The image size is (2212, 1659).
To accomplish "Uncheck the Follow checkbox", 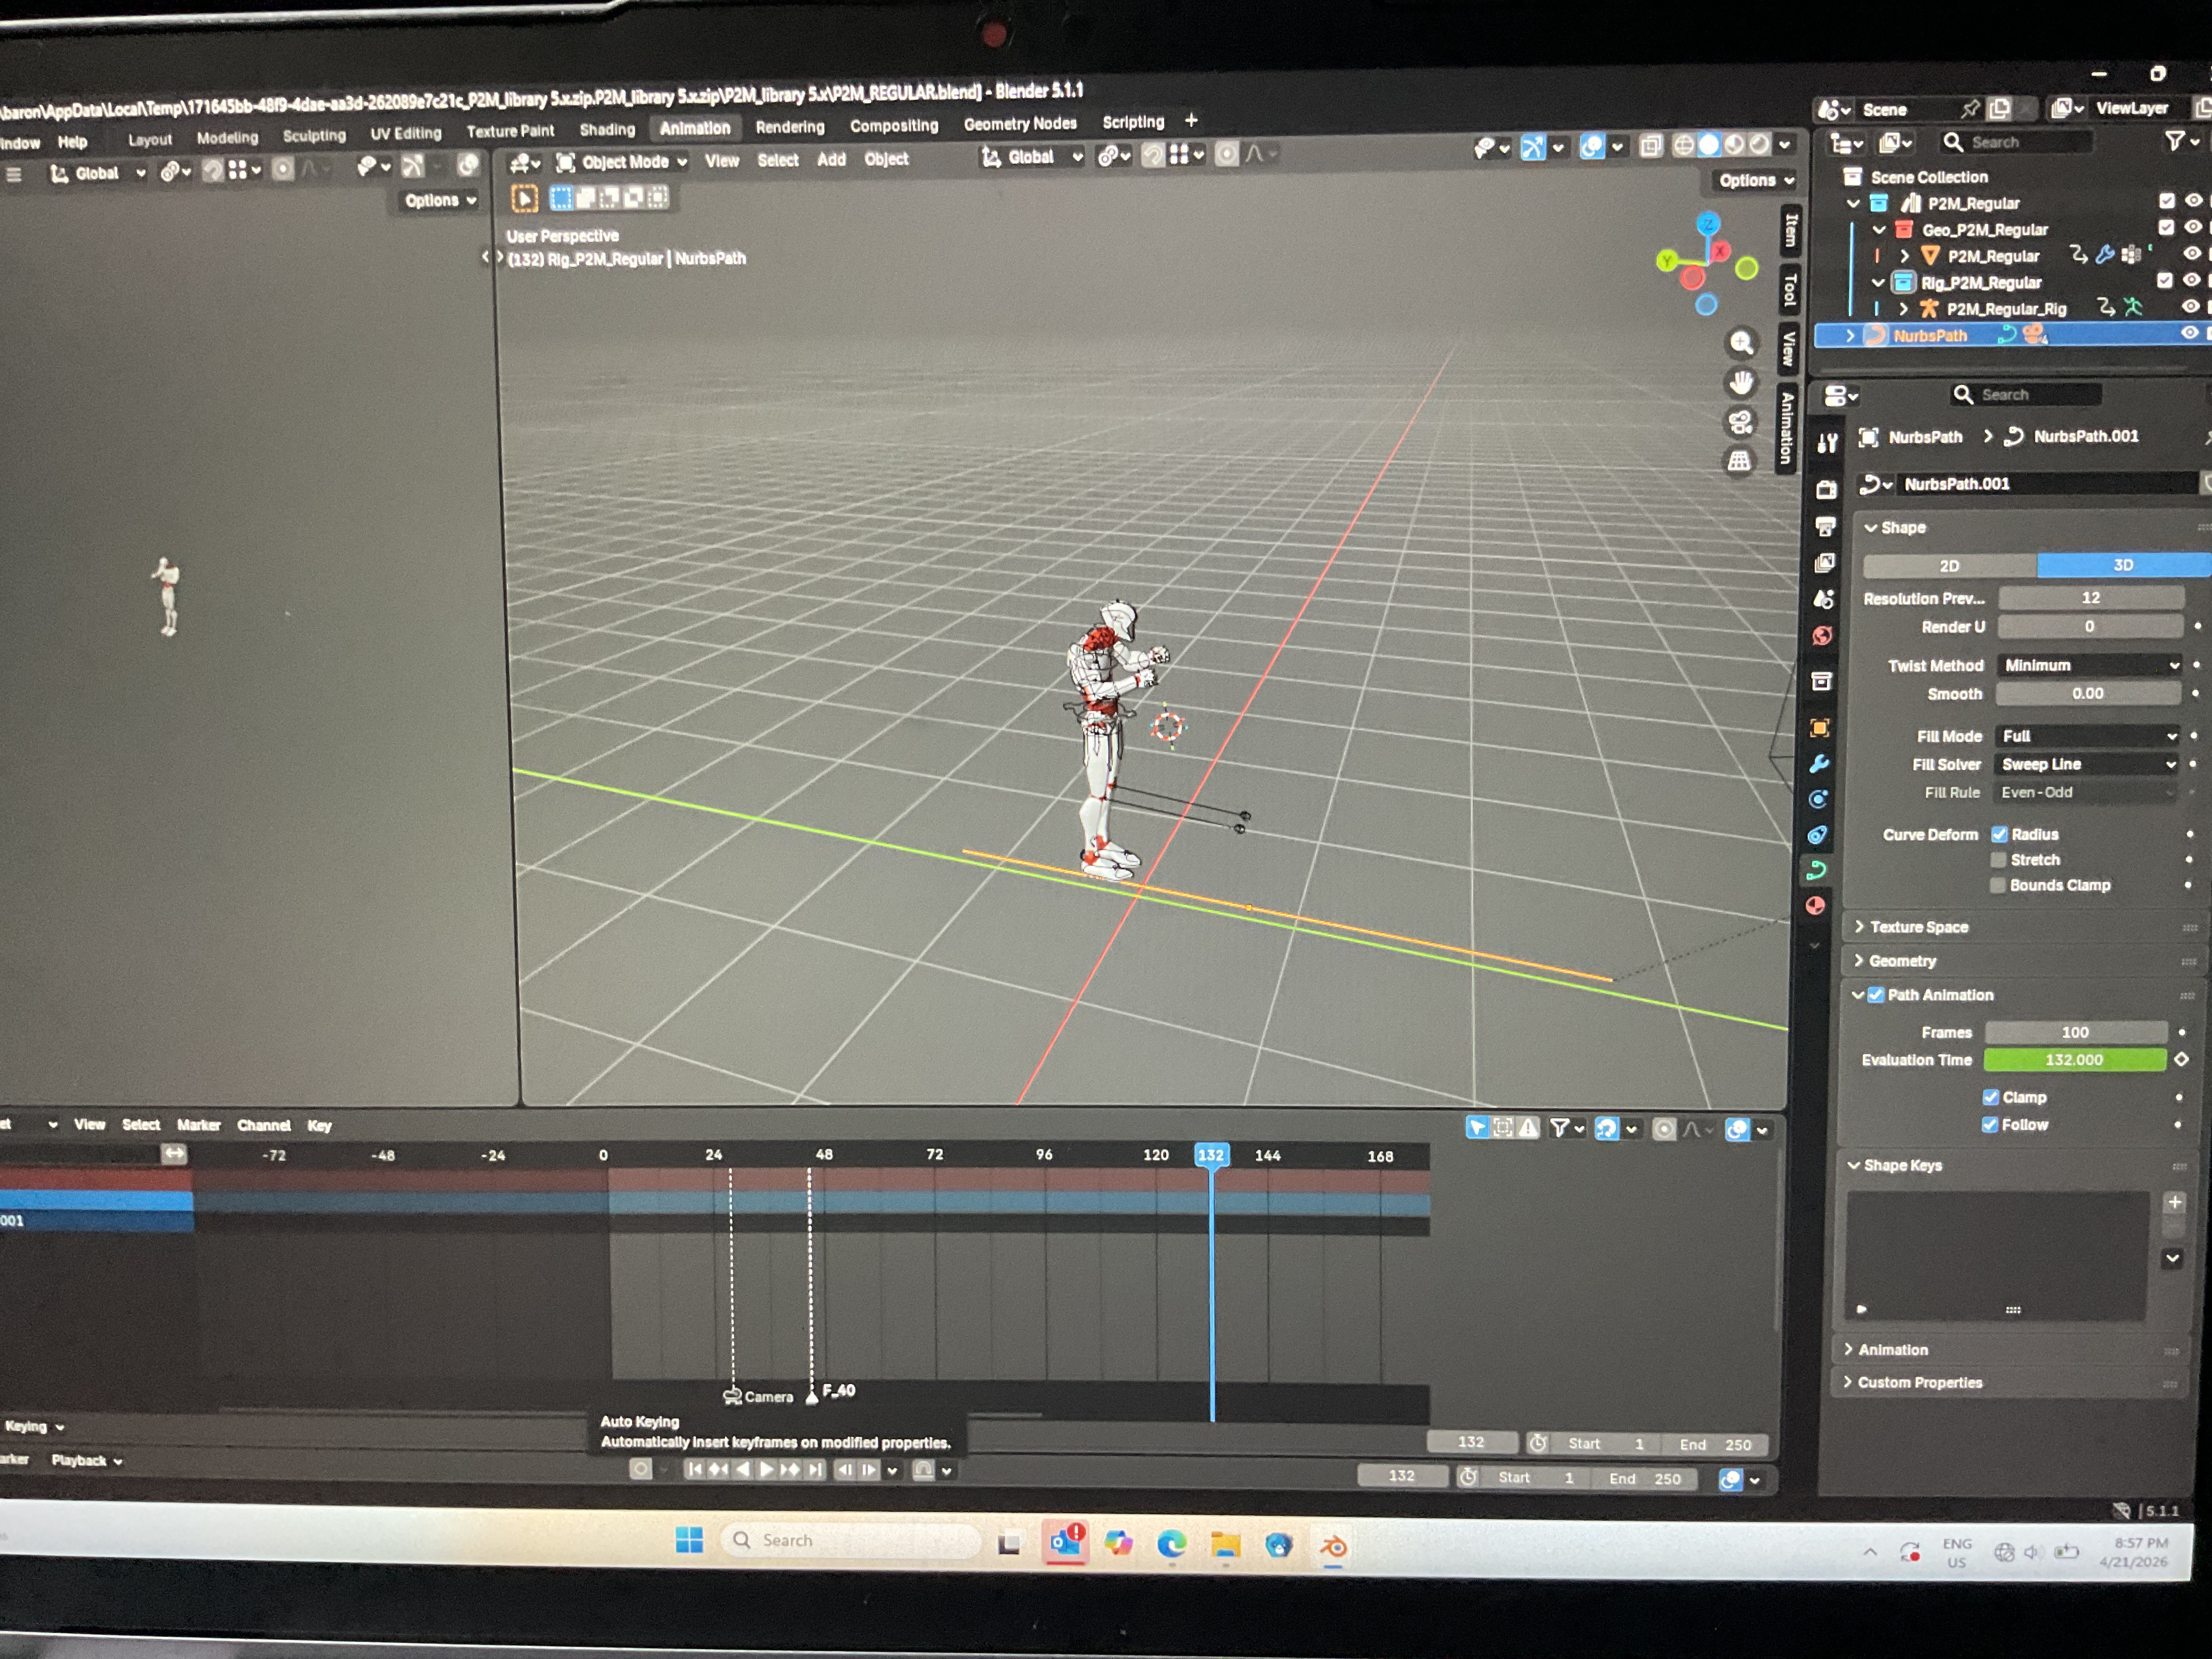I will pos(1990,1125).
